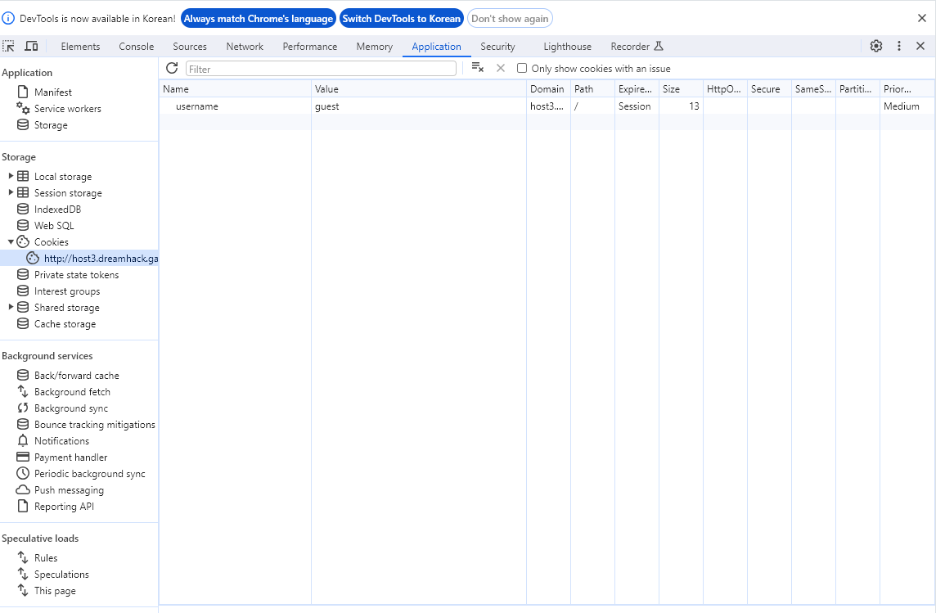Screen dimensions: 936x613
Task: Dismiss the Korean language info bar
Action: (x=921, y=19)
